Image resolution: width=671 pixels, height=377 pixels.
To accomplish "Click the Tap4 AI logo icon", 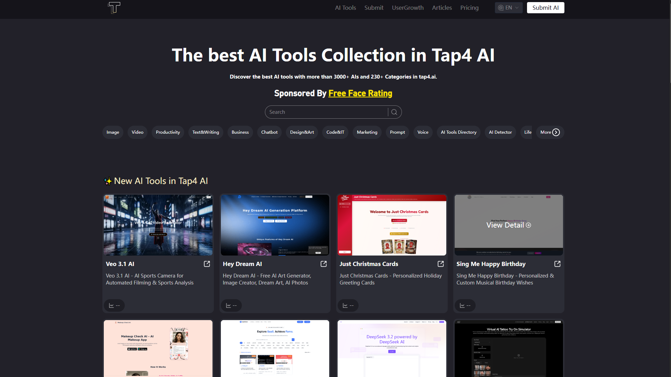I will tap(114, 7).
